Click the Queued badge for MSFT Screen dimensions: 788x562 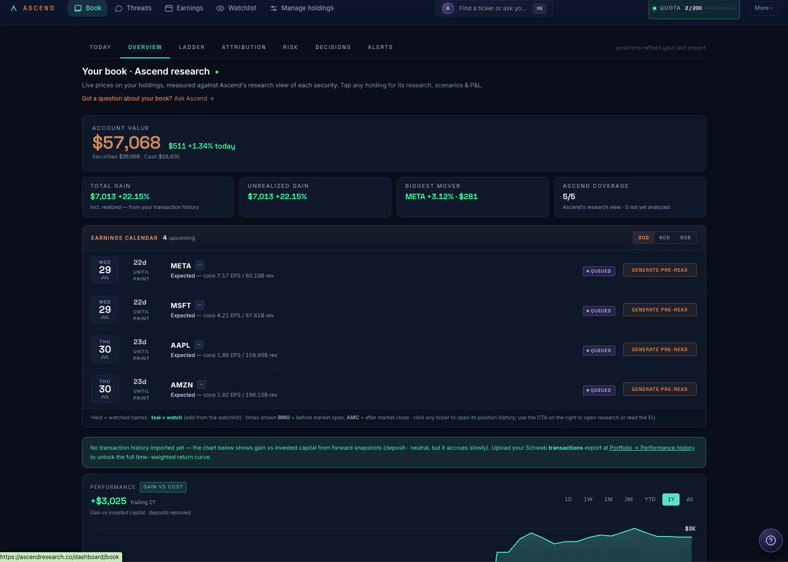(x=599, y=311)
